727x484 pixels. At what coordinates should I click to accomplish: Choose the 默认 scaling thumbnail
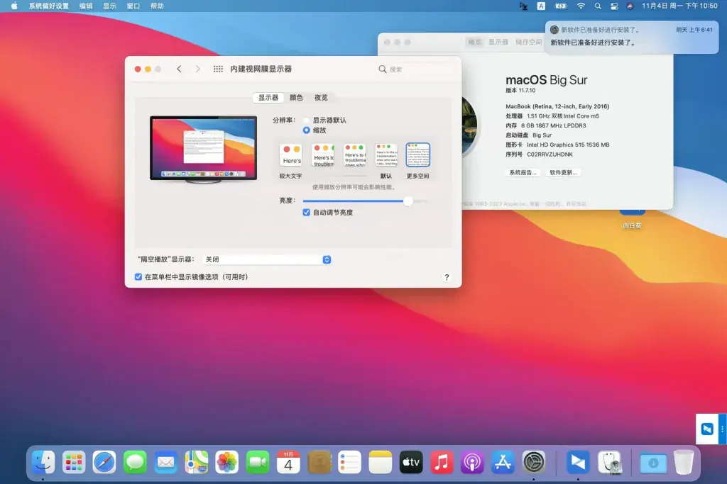coord(386,154)
